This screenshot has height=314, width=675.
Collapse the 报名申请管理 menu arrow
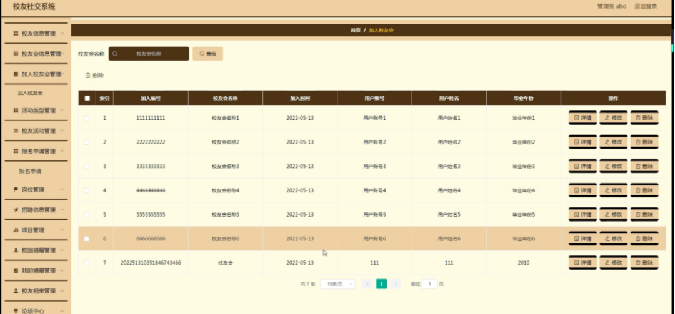pos(62,151)
